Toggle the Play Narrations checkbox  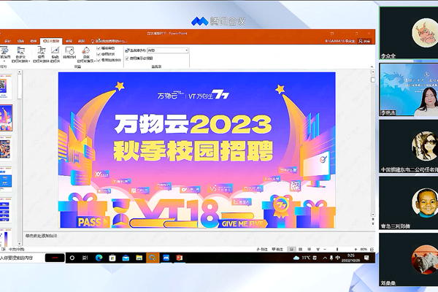pos(99,47)
